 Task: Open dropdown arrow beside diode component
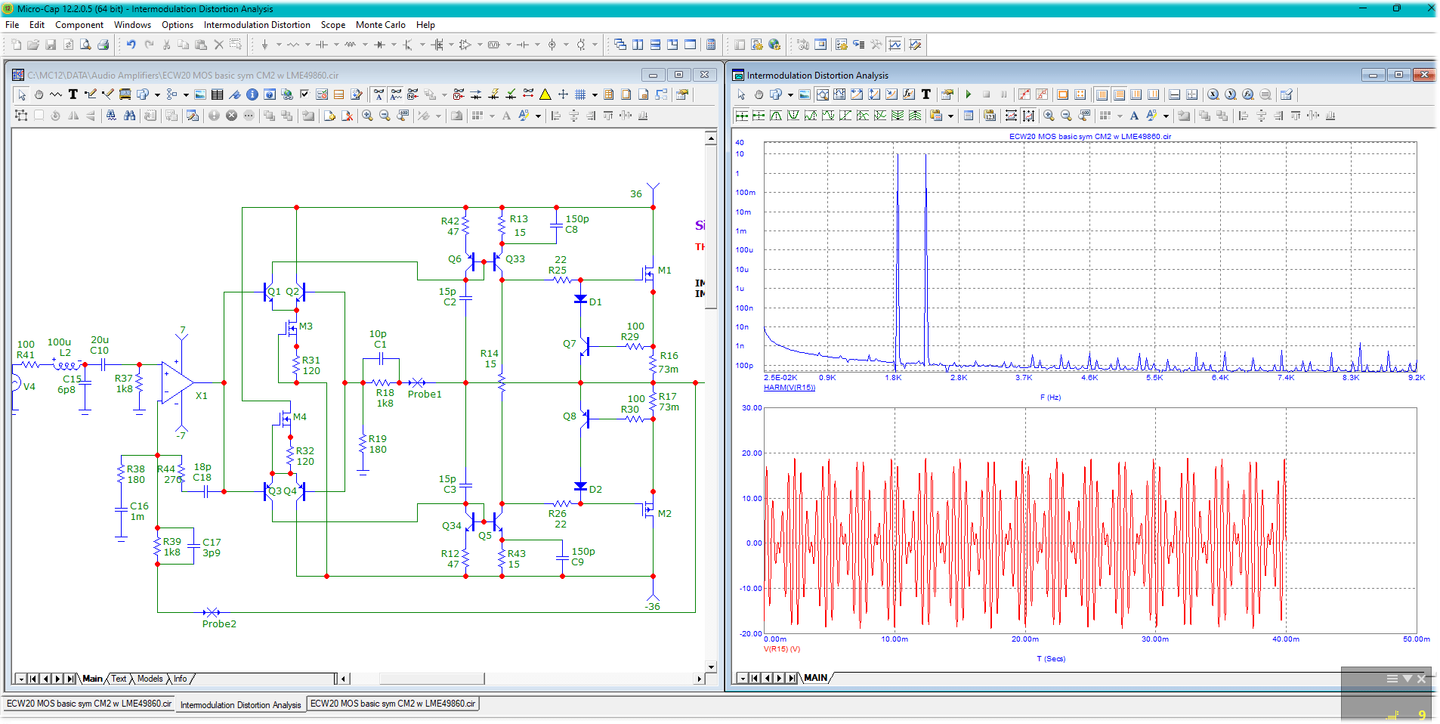click(x=394, y=45)
